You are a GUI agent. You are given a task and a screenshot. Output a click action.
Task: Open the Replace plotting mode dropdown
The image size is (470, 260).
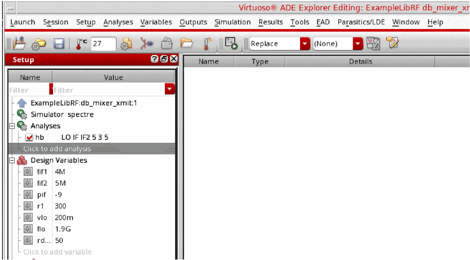click(x=305, y=44)
